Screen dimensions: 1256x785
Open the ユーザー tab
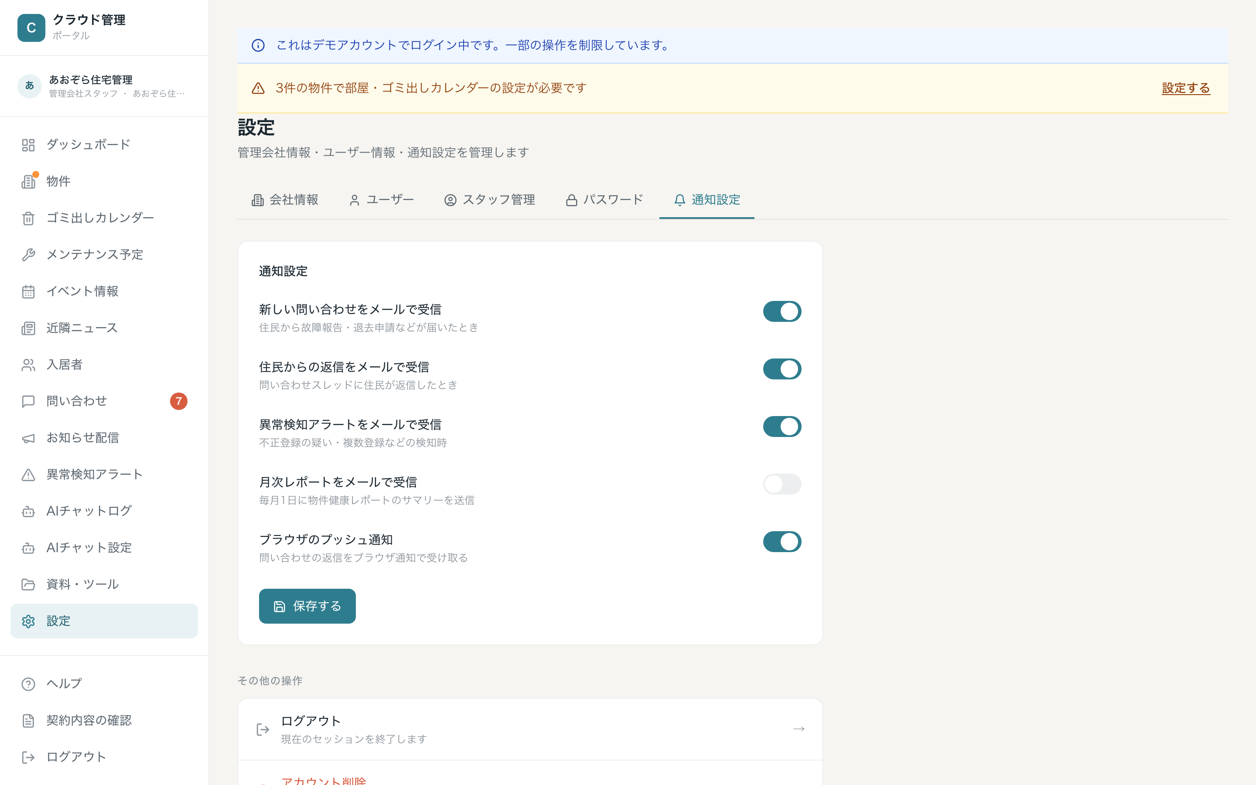tap(382, 200)
